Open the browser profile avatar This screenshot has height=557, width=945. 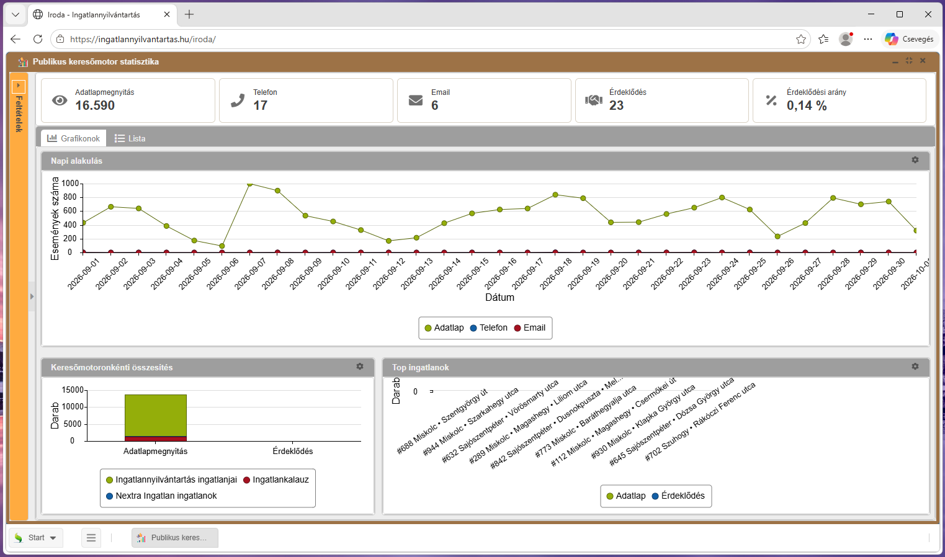point(846,39)
